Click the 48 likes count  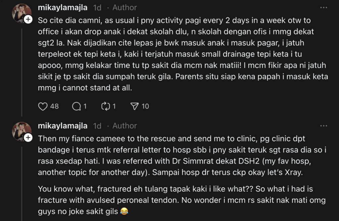(54, 106)
